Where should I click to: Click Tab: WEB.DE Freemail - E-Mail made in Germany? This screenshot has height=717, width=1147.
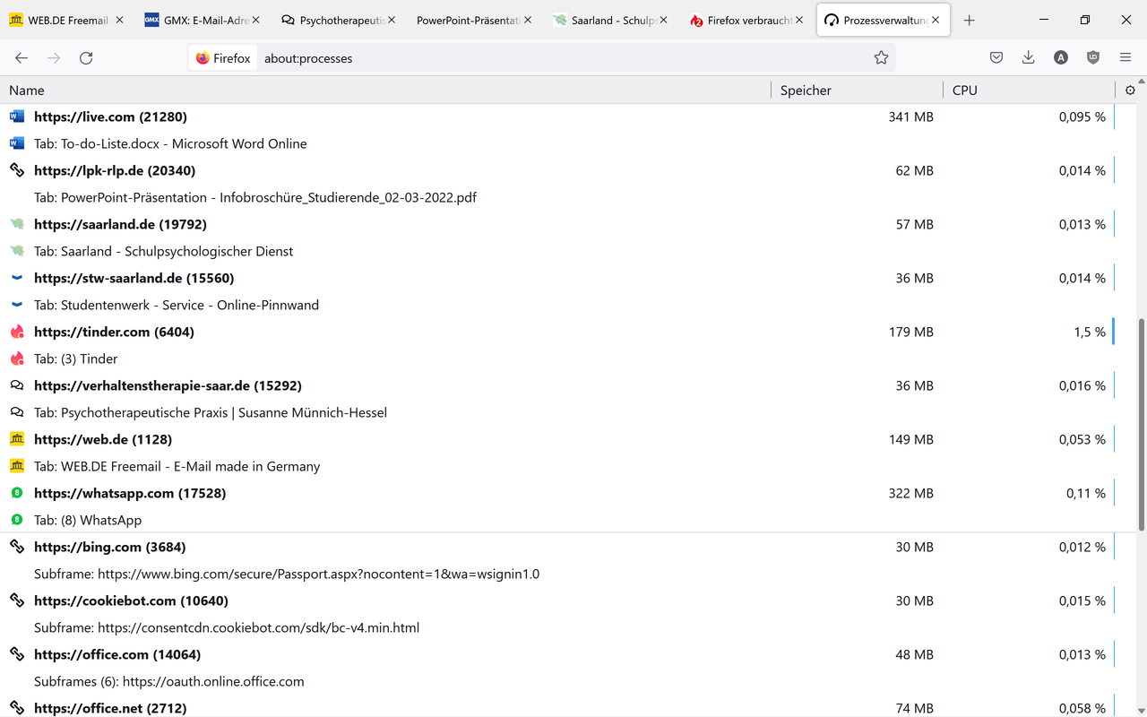[x=177, y=466]
